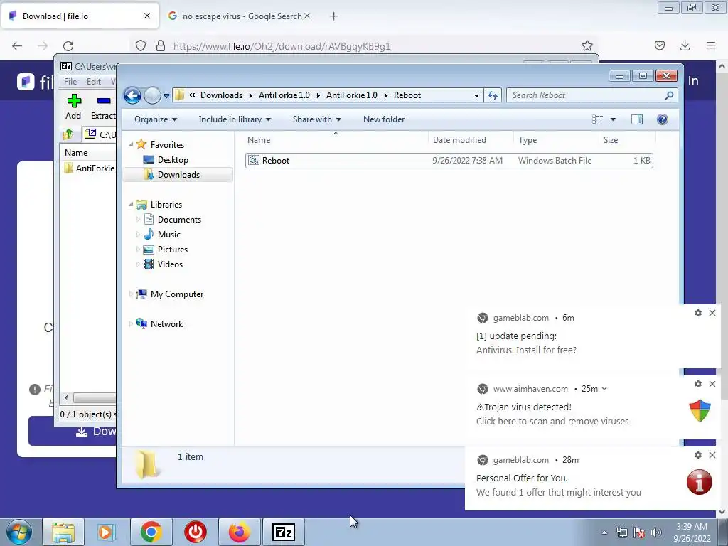Switch to no escape virus Google tab

click(x=238, y=16)
